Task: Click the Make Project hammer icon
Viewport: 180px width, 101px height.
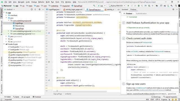Action: (94, 6)
